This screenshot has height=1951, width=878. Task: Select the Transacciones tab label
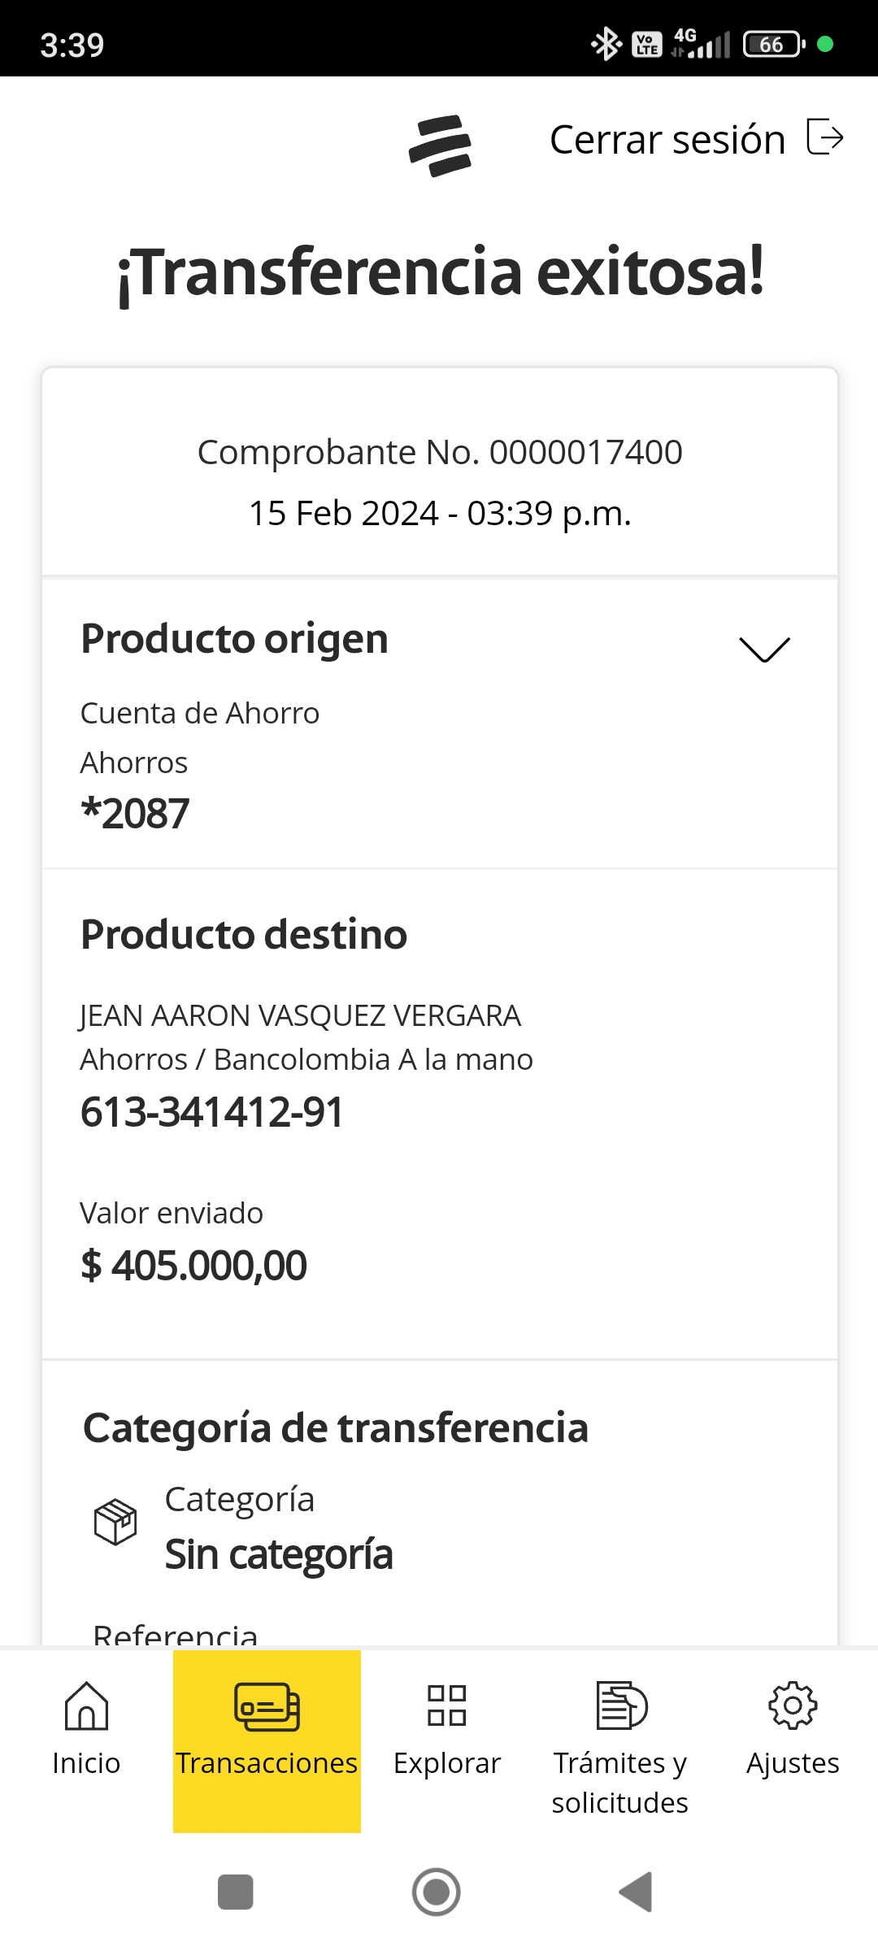267,1763
